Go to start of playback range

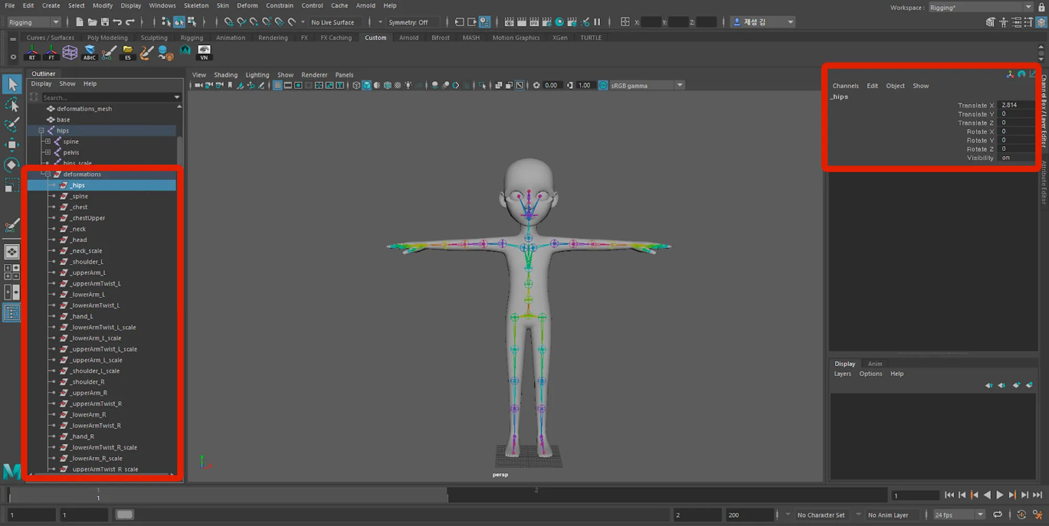click(x=949, y=495)
